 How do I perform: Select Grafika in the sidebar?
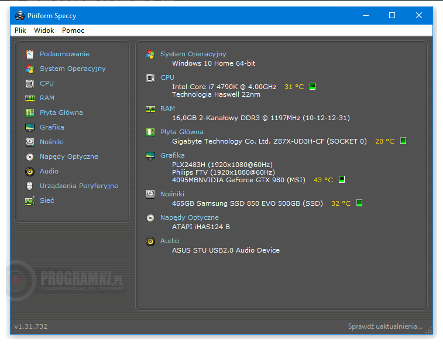pyautogui.click(x=52, y=127)
